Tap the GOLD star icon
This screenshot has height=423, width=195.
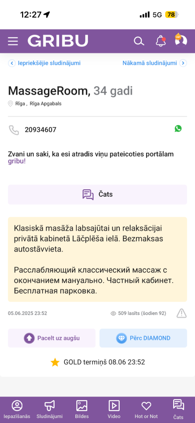coord(55,362)
